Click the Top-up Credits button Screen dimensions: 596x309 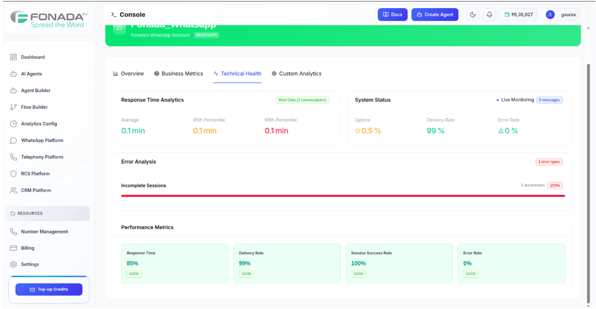49,289
